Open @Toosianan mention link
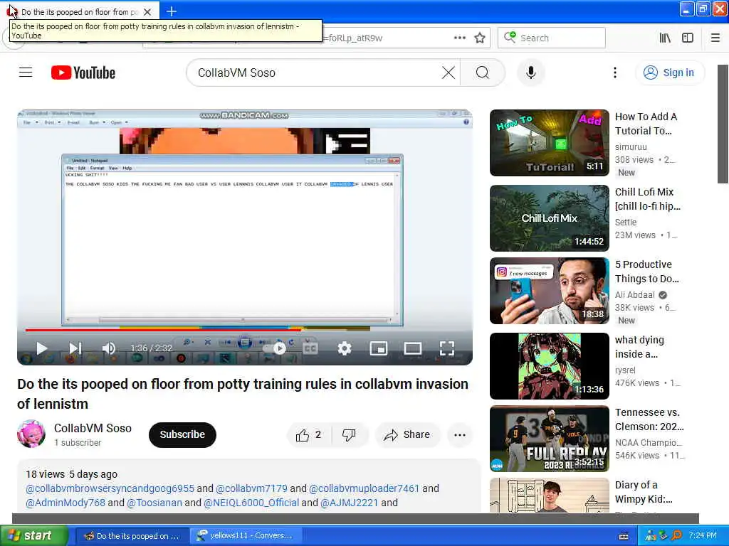Viewport: 729px width, 546px height. coord(154,503)
